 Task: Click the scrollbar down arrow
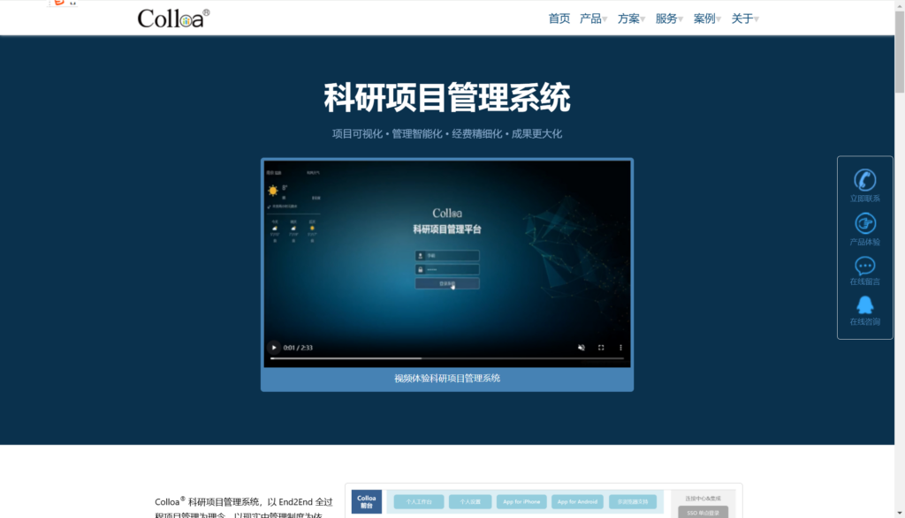click(900, 513)
